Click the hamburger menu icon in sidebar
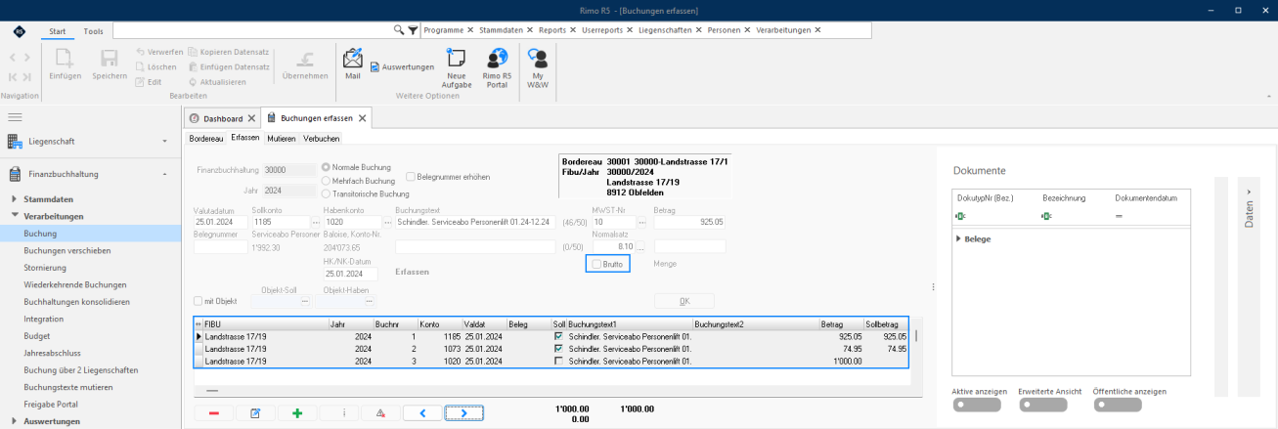Image resolution: width=1278 pixels, height=429 pixels. 15,116
